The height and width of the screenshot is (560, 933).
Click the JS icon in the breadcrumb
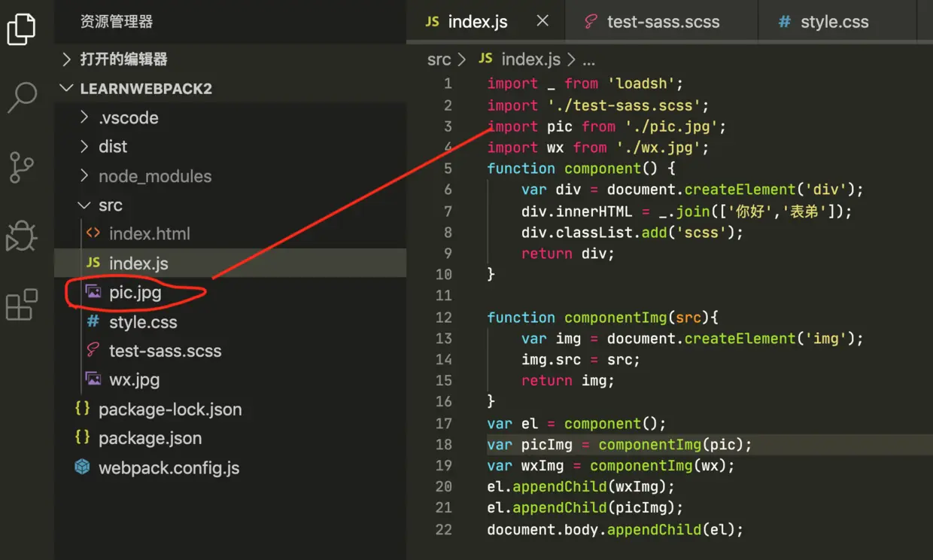pos(485,59)
